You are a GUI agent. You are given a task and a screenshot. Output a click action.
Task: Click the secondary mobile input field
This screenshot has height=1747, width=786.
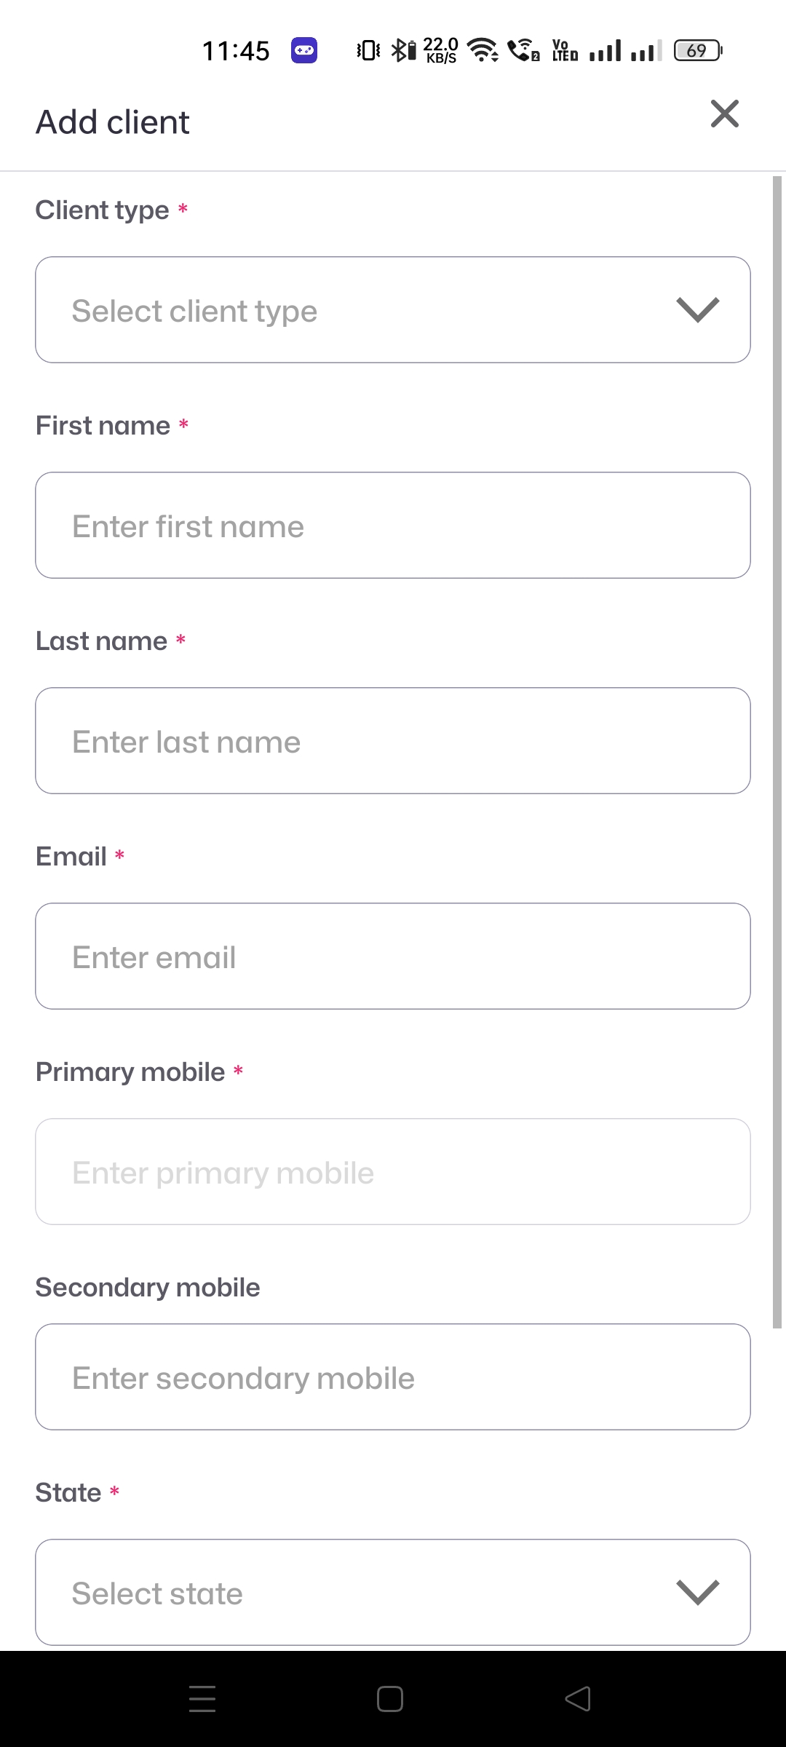393,1377
